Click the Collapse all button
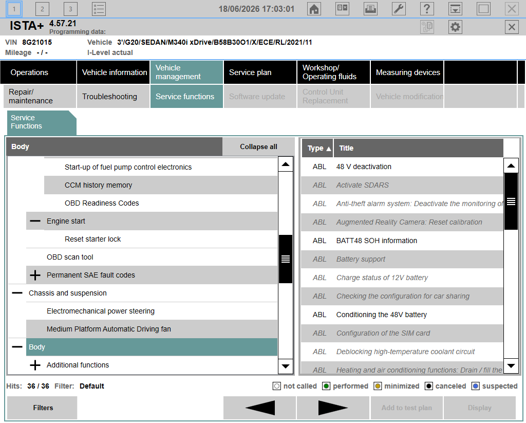Image resolution: width=526 pixels, height=423 pixels. pos(258,146)
